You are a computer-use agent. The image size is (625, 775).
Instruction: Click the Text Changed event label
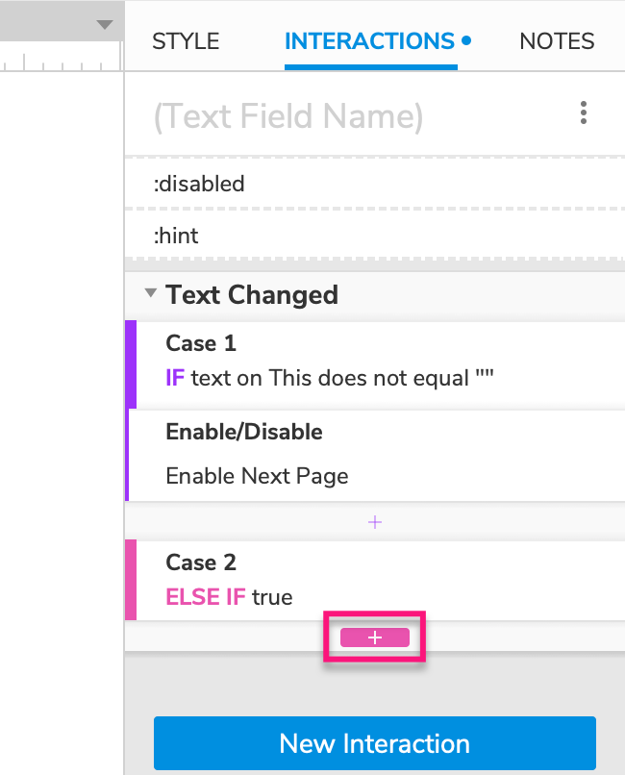(252, 294)
